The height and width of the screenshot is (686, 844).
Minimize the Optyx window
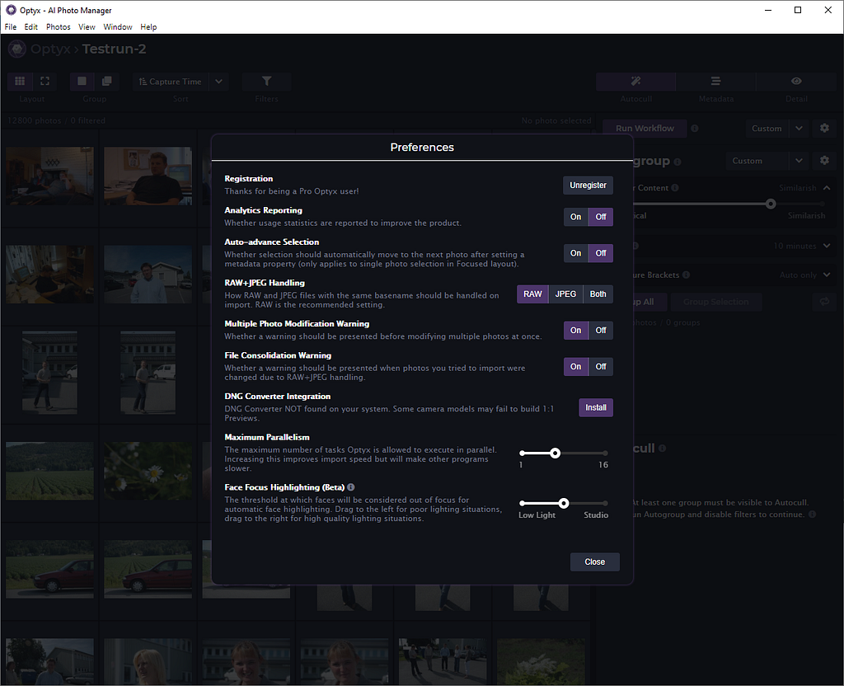[768, 10]
